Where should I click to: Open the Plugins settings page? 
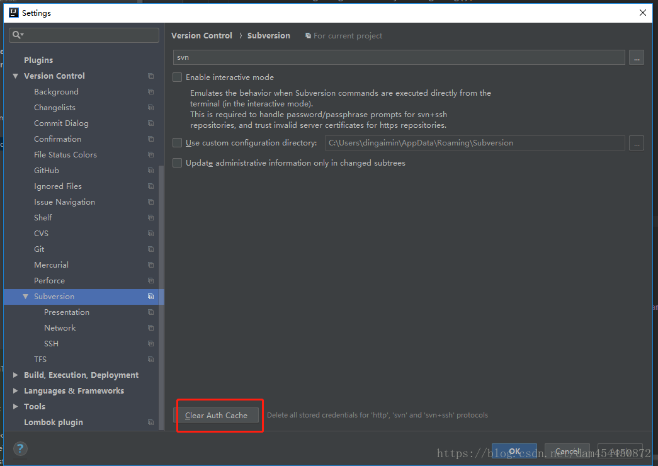pos(38,60)
